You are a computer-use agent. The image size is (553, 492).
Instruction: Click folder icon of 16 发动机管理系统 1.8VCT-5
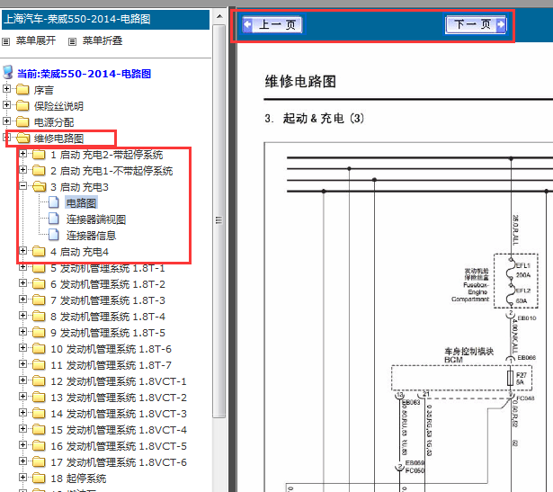point(39,446)
